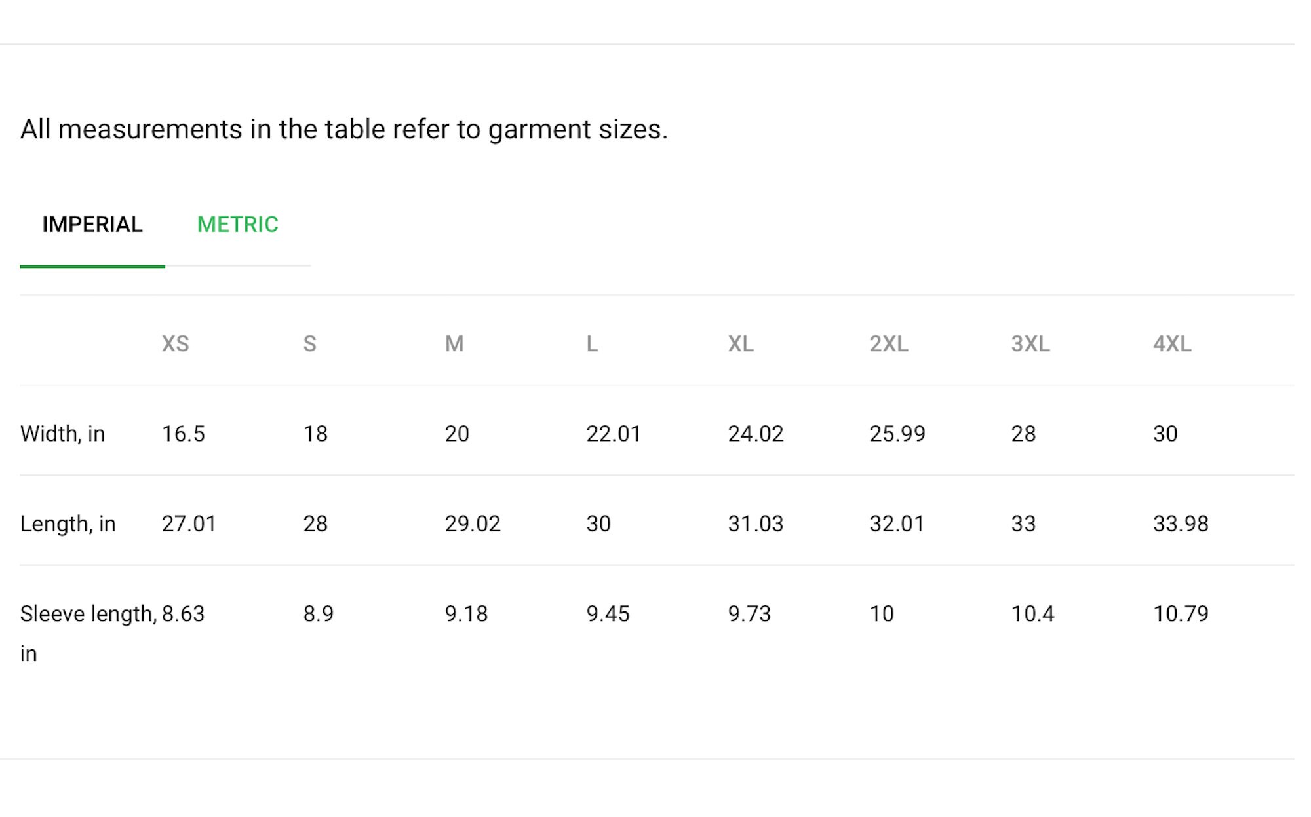The width and height of the screenshot is (1311, 817).
Task: Click the garment sizes description text
Action: [x=343, y=129]
